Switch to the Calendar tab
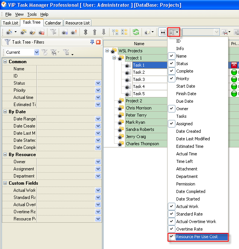 (53, 23)
